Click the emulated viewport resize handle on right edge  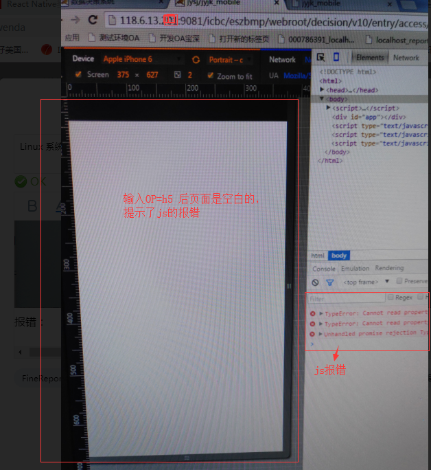coord(289,286)
